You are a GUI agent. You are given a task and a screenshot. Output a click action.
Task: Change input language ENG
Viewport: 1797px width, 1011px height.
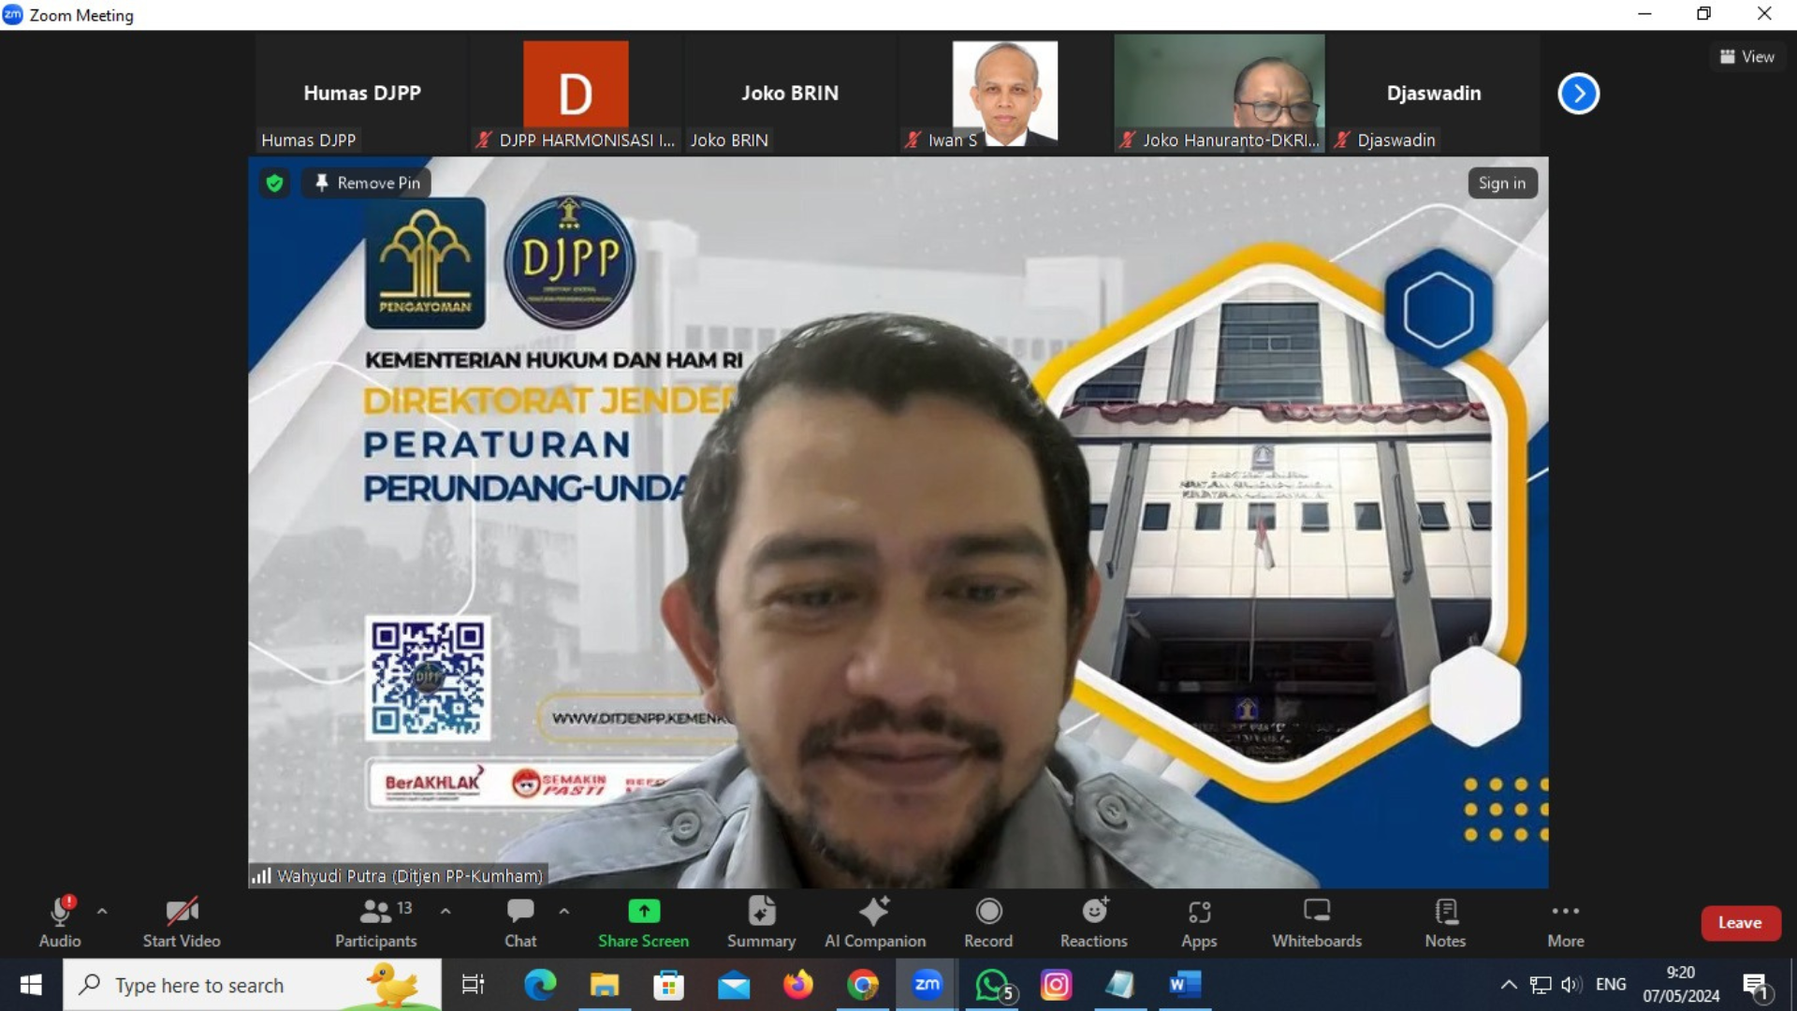[1611, 985]
